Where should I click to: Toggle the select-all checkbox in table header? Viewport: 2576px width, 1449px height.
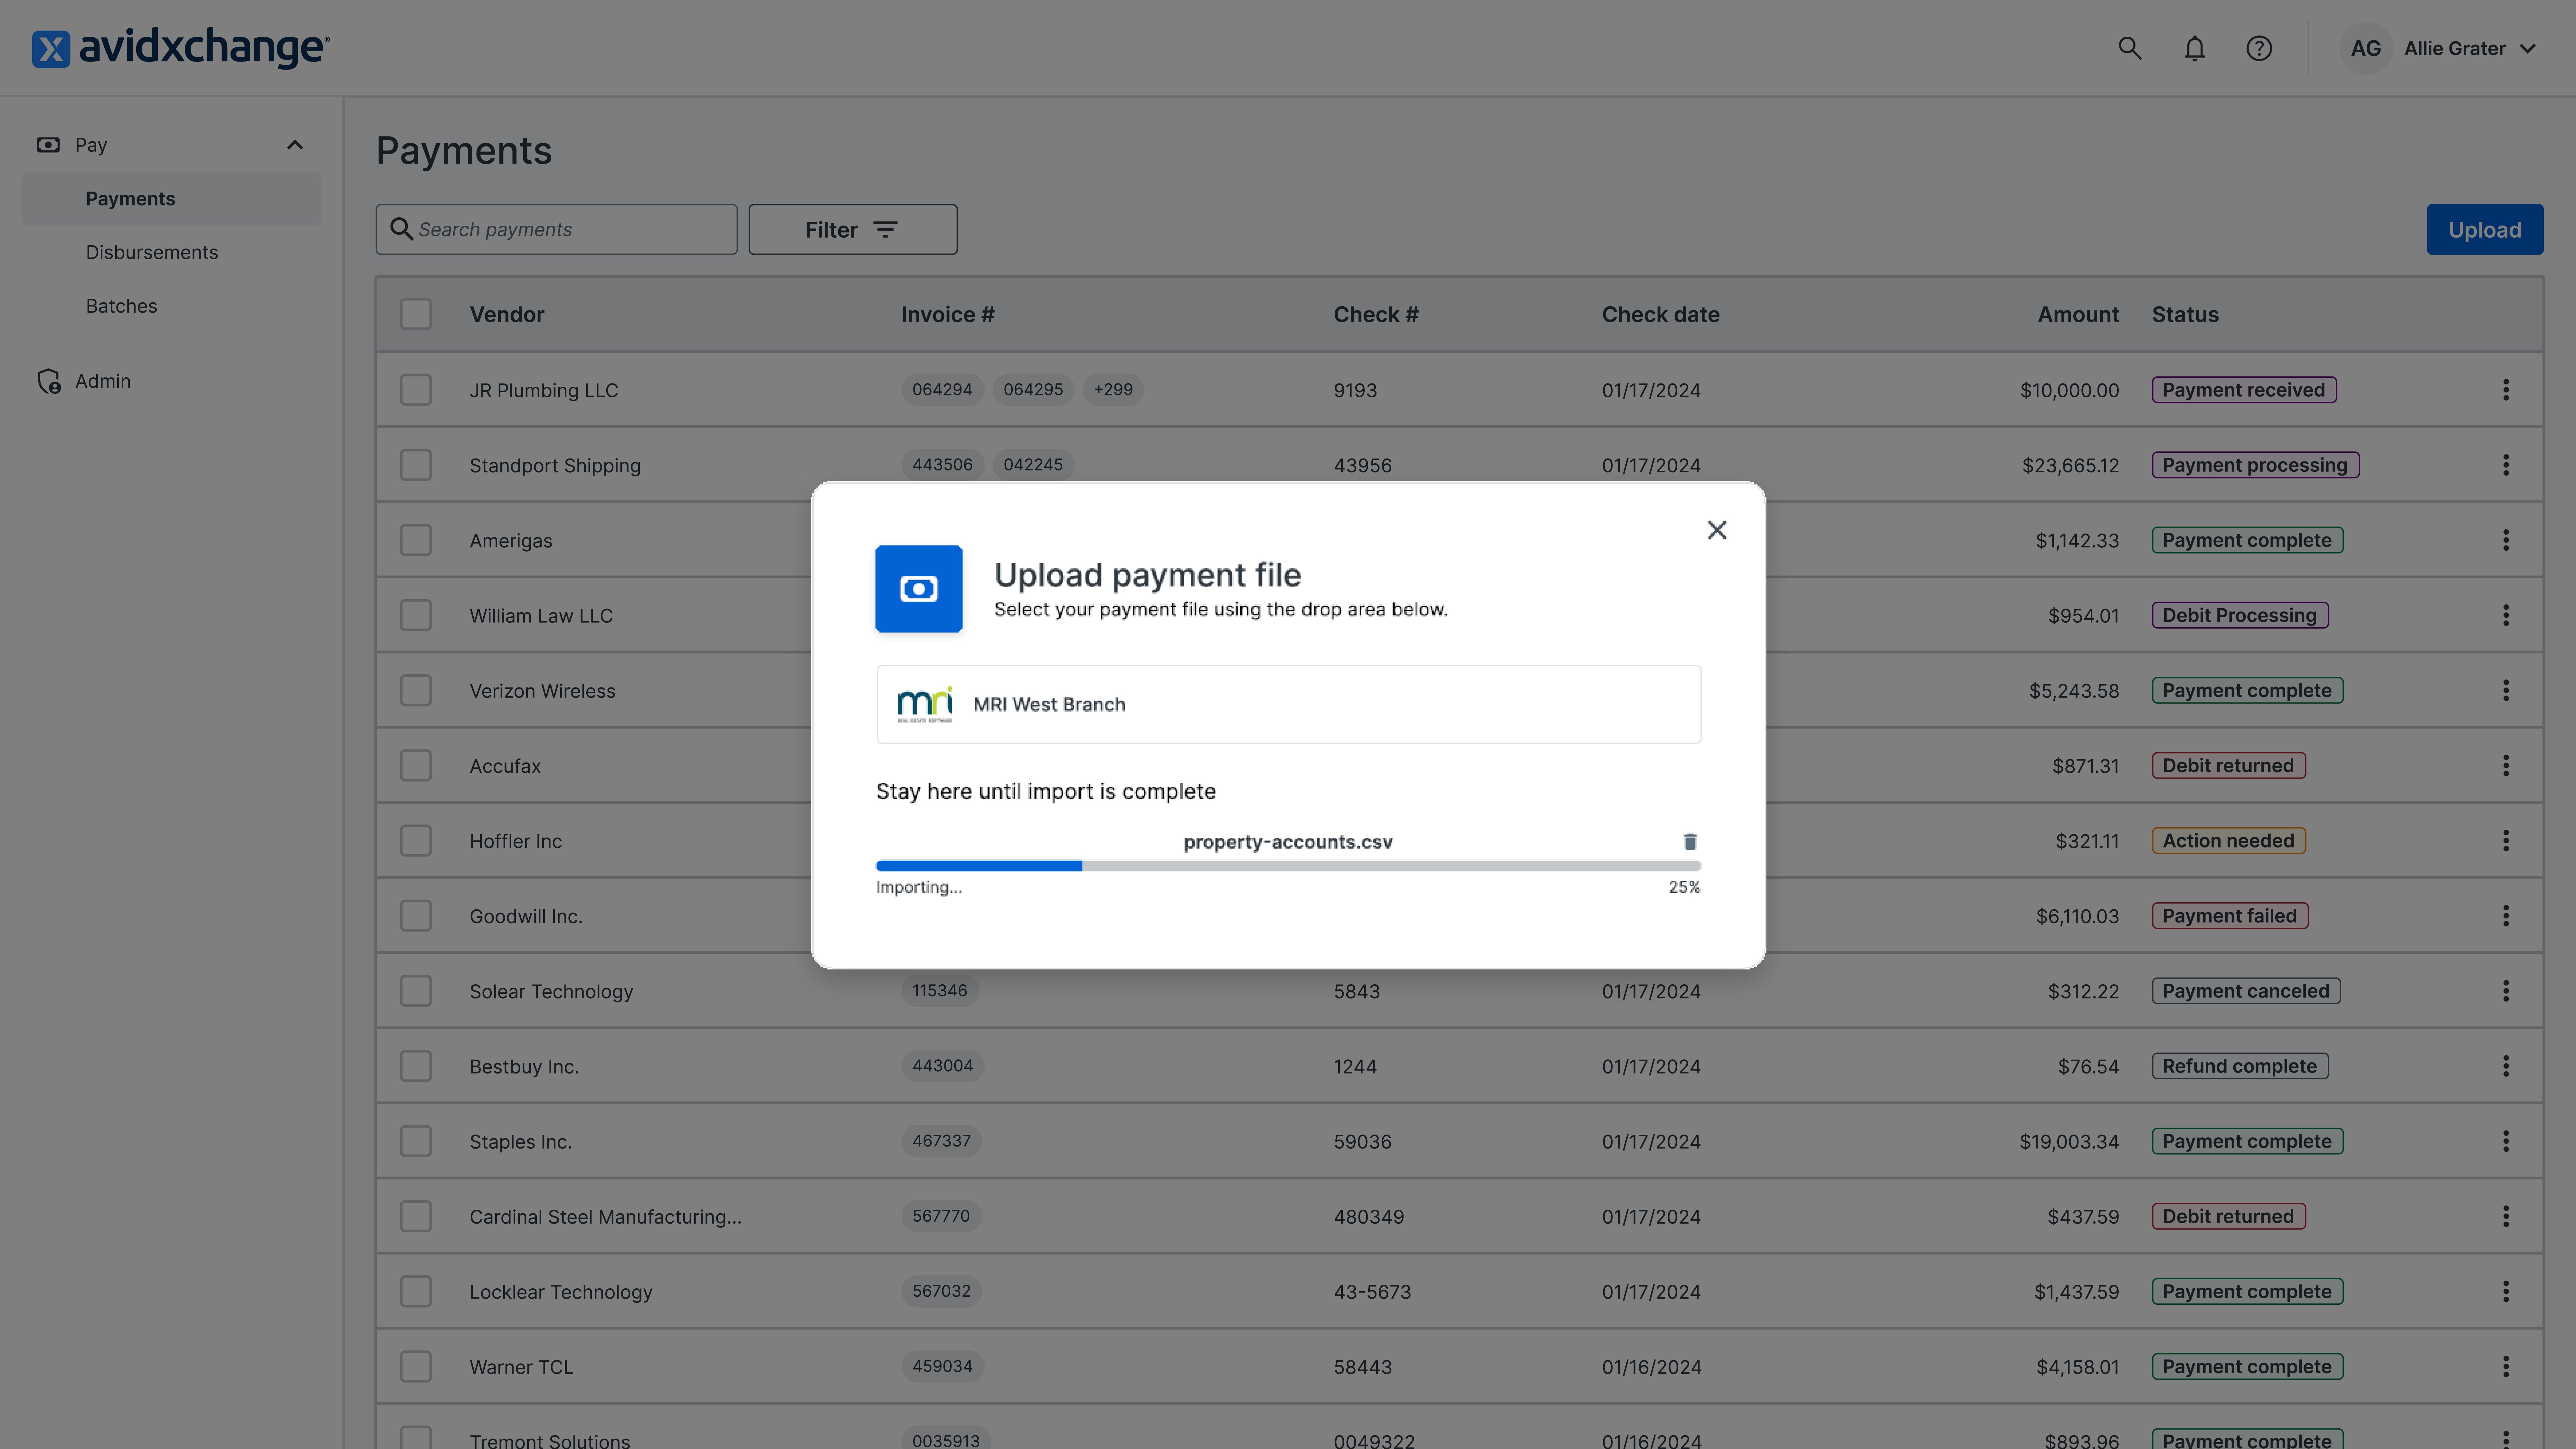(x=416, y=314)
